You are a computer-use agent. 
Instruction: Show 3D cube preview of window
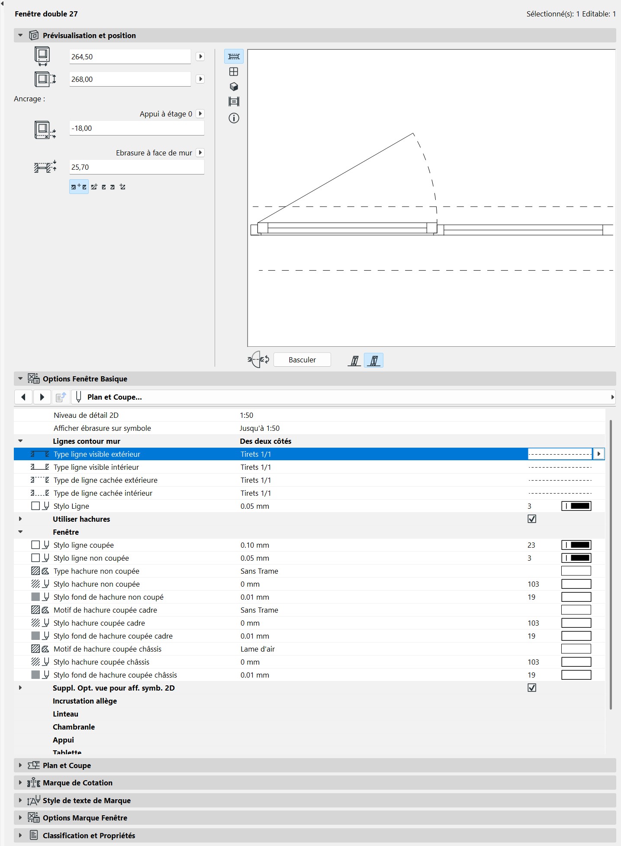(234, 87)
